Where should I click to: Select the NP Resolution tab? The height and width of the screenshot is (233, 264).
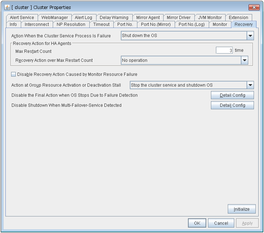(x=71, y=24)
